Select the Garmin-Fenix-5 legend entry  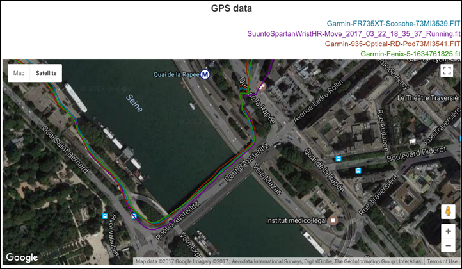coord(410,54)
